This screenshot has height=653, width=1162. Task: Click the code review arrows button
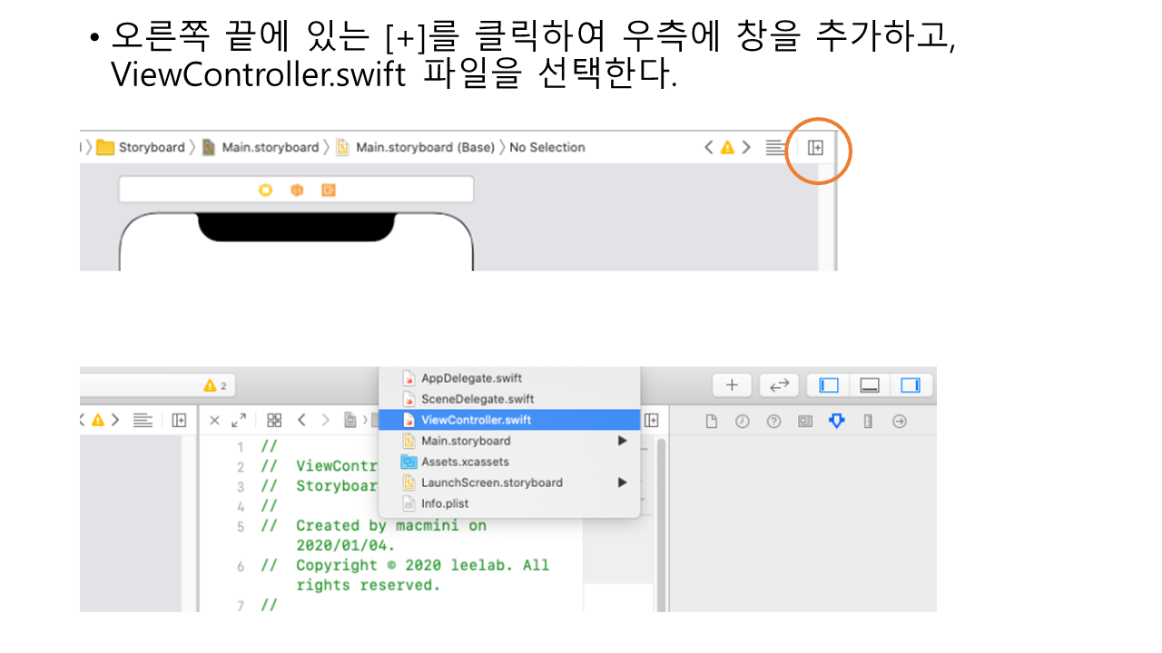(779, 385)
